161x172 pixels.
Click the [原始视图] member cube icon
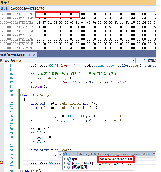(69, 167)
